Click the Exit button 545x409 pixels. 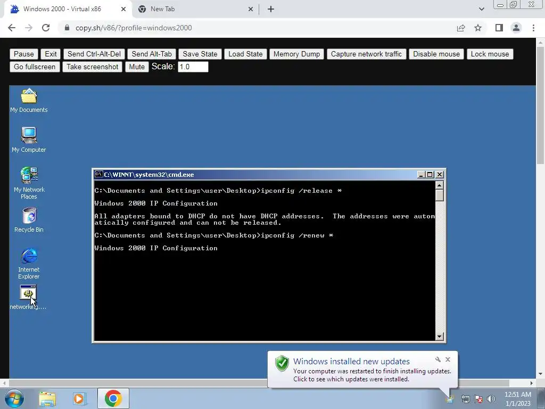click(51, 54)
